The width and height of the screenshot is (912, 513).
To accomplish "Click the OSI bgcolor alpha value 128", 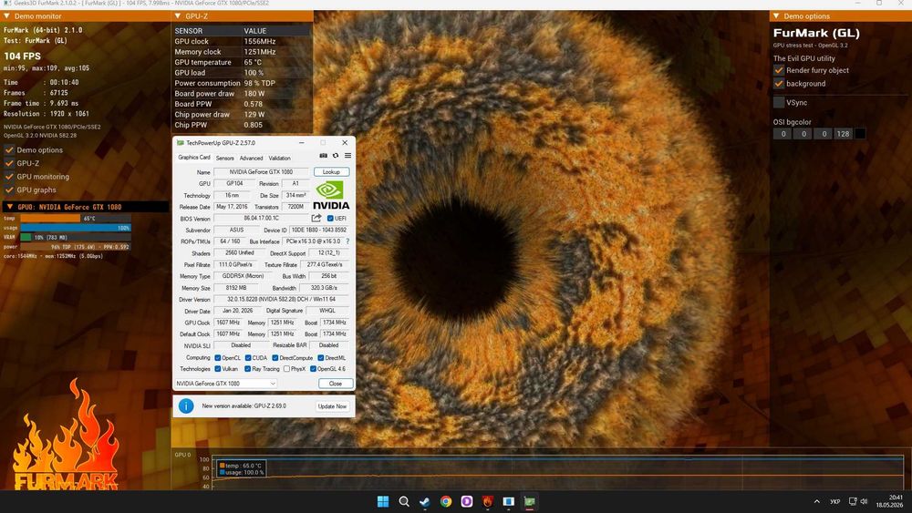I will [x=843, y=134].
